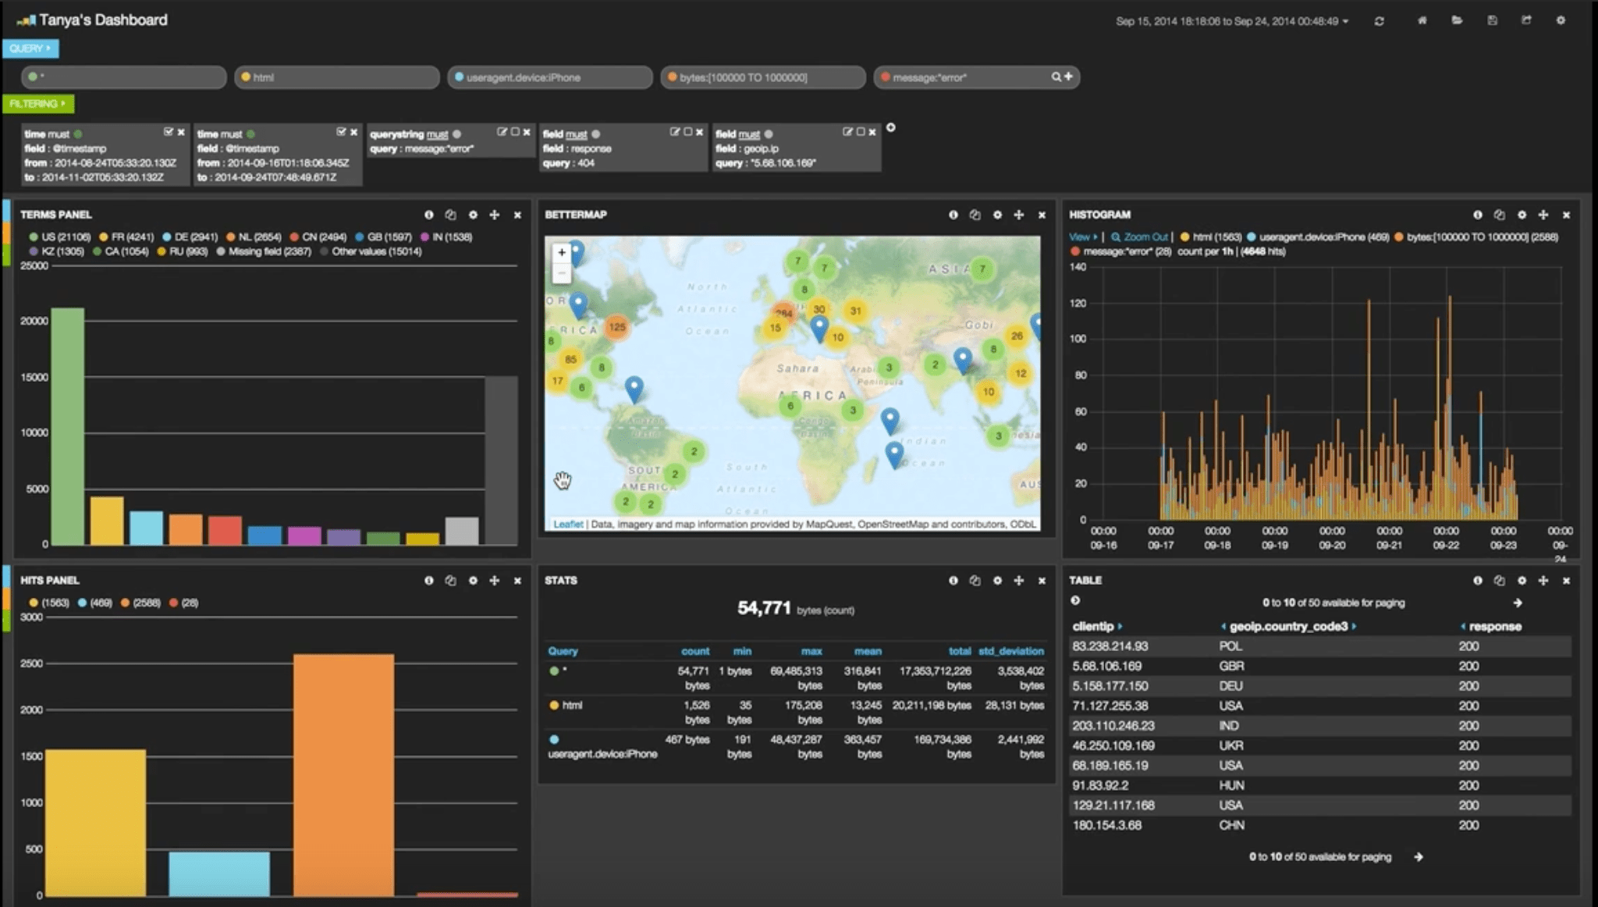1598x907 pixels.
Task: Click the next page arrow in the Table panel
Action: 1518,603
